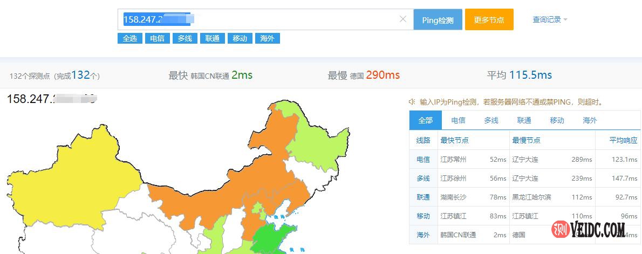
Task: Click the 289ms value in 电信 row
Action: tap(582, 160)
